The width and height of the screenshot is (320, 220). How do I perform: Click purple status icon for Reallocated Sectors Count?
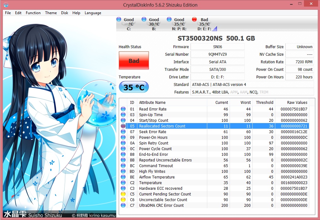[123, 126]
